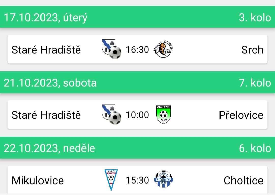Tap the Slavoj Choltice round logo
Viewport: 275px width, 195px height.
tap(163, 179)
